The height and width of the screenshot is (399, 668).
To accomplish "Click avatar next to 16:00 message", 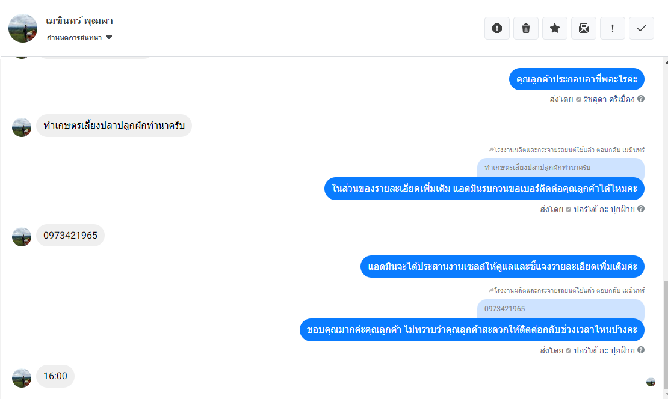I will (x=22, y=378).
